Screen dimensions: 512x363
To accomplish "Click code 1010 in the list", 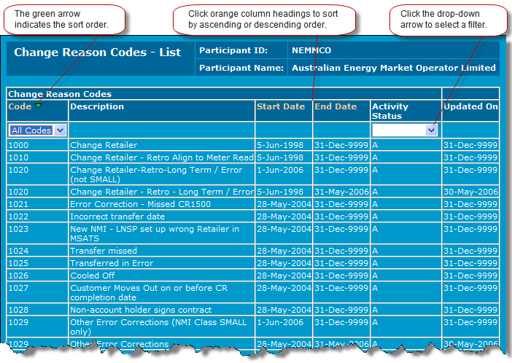I will [18, 157].
